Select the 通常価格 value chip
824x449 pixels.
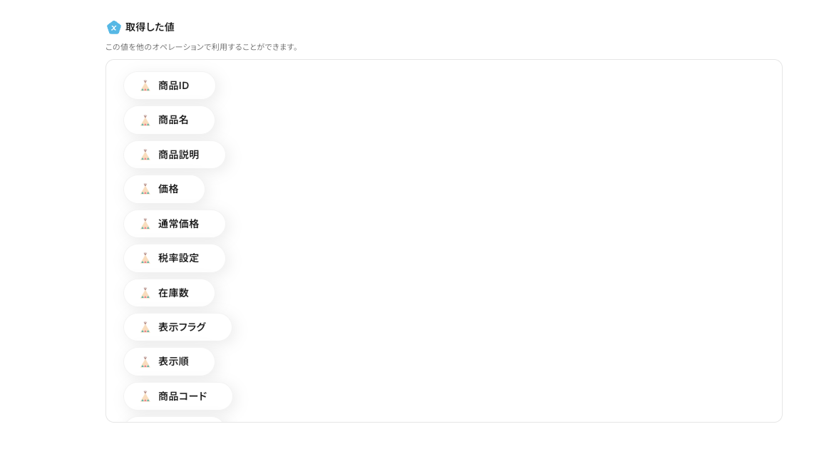coord(178,224)
